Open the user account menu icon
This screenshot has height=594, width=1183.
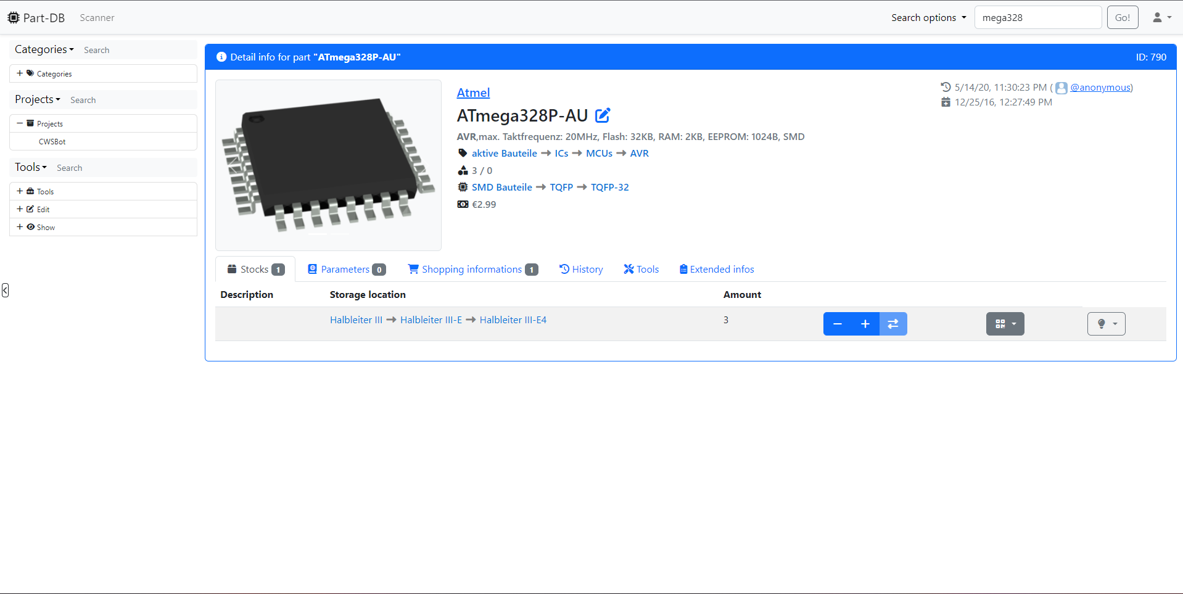(x=1161, y=17)
